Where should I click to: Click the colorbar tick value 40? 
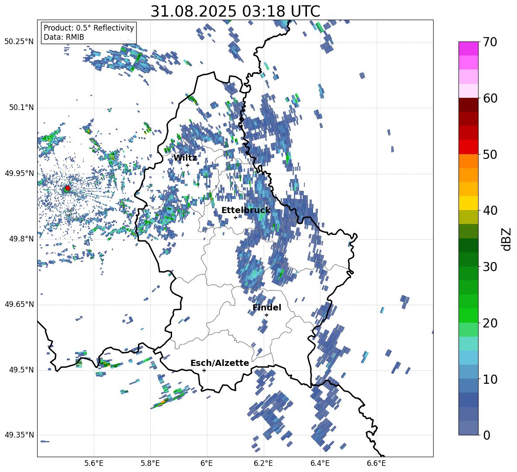coord(490,210)
